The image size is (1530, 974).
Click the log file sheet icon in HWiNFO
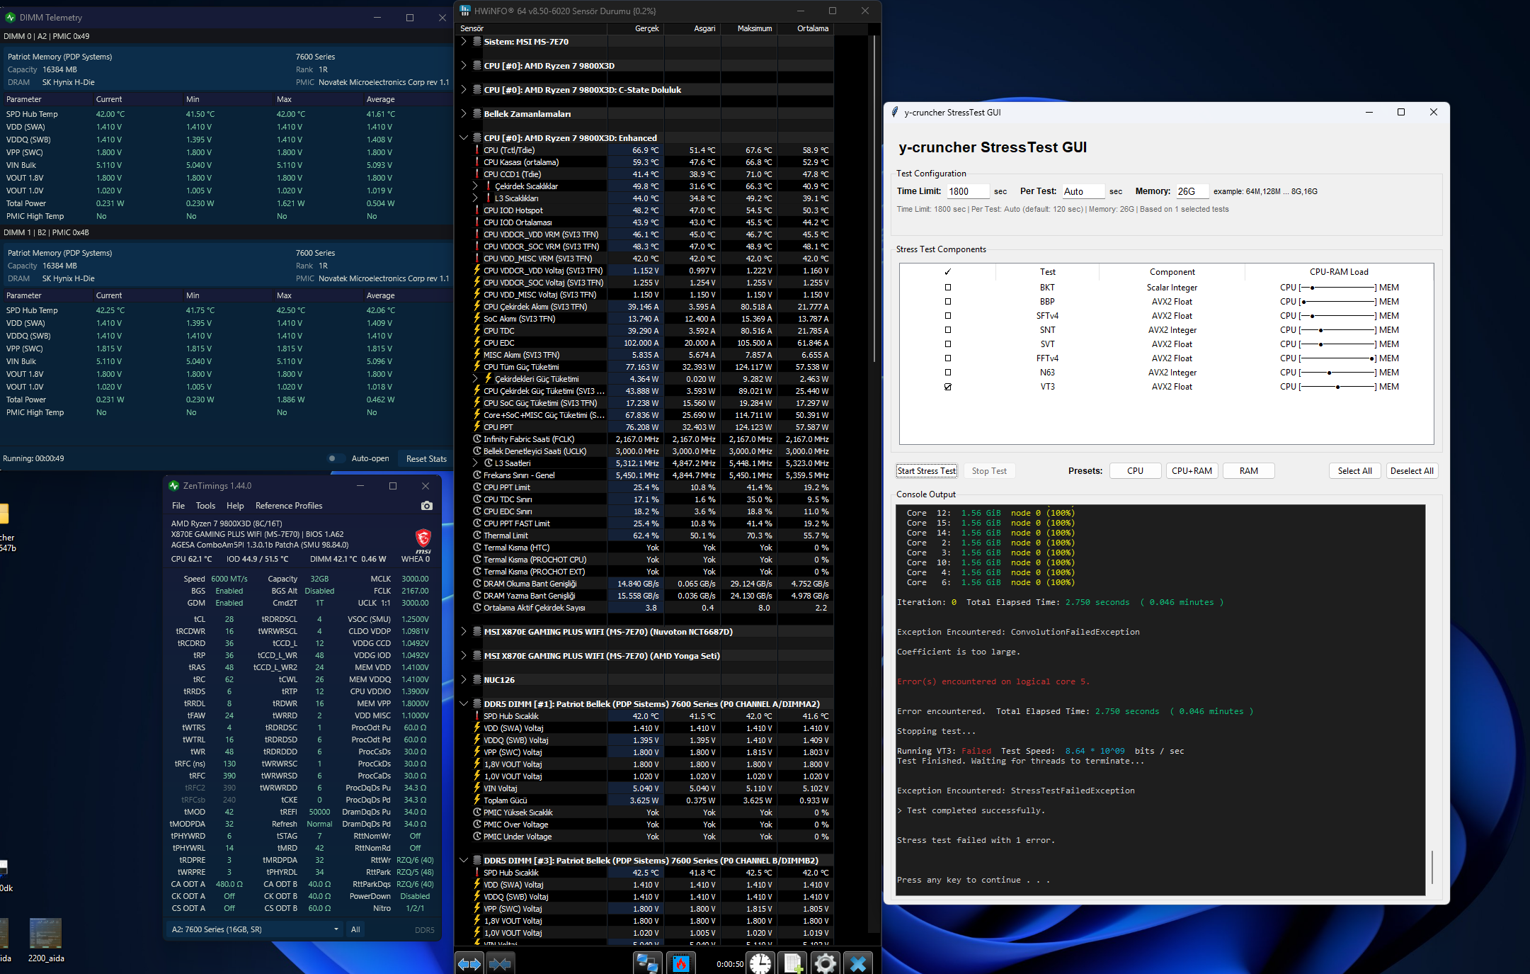click(793, 963)
